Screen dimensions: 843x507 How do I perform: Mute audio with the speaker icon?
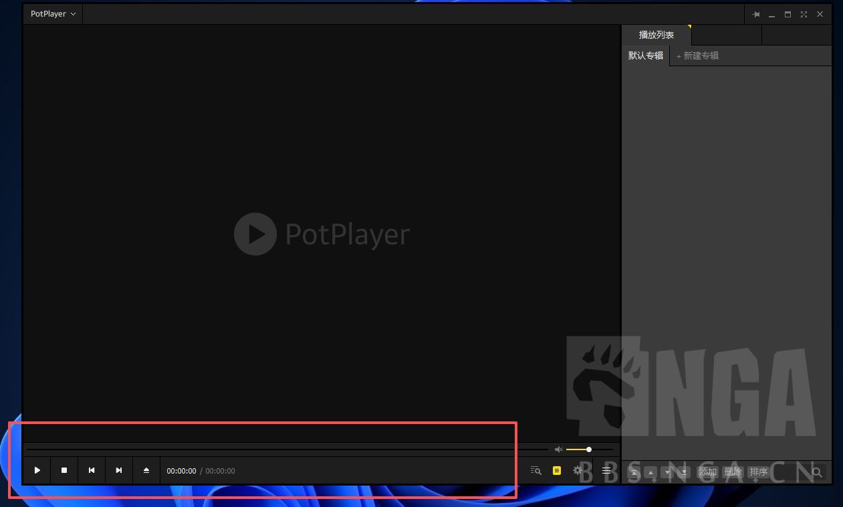[558, 449]
